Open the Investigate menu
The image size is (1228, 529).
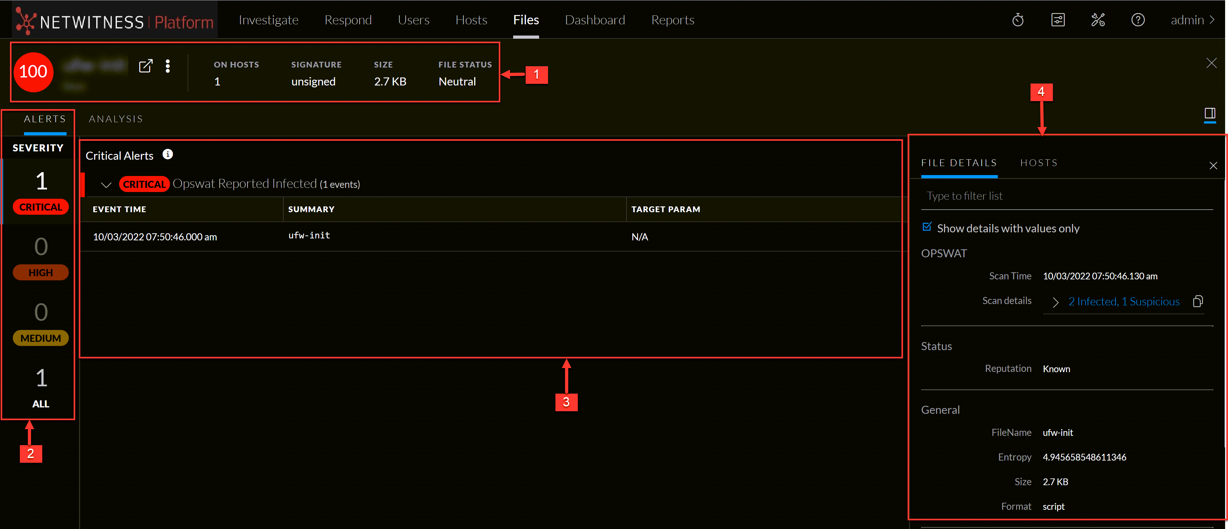[x=268, y=20]
